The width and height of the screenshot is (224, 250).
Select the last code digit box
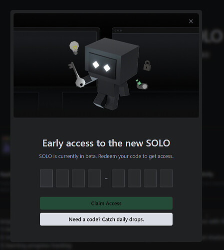point(166,178)
